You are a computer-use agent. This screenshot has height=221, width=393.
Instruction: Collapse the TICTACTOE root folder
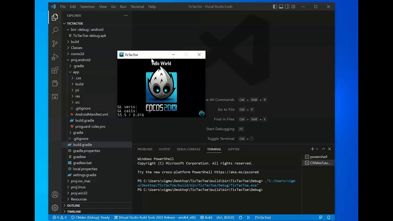[x=97, y=23]
